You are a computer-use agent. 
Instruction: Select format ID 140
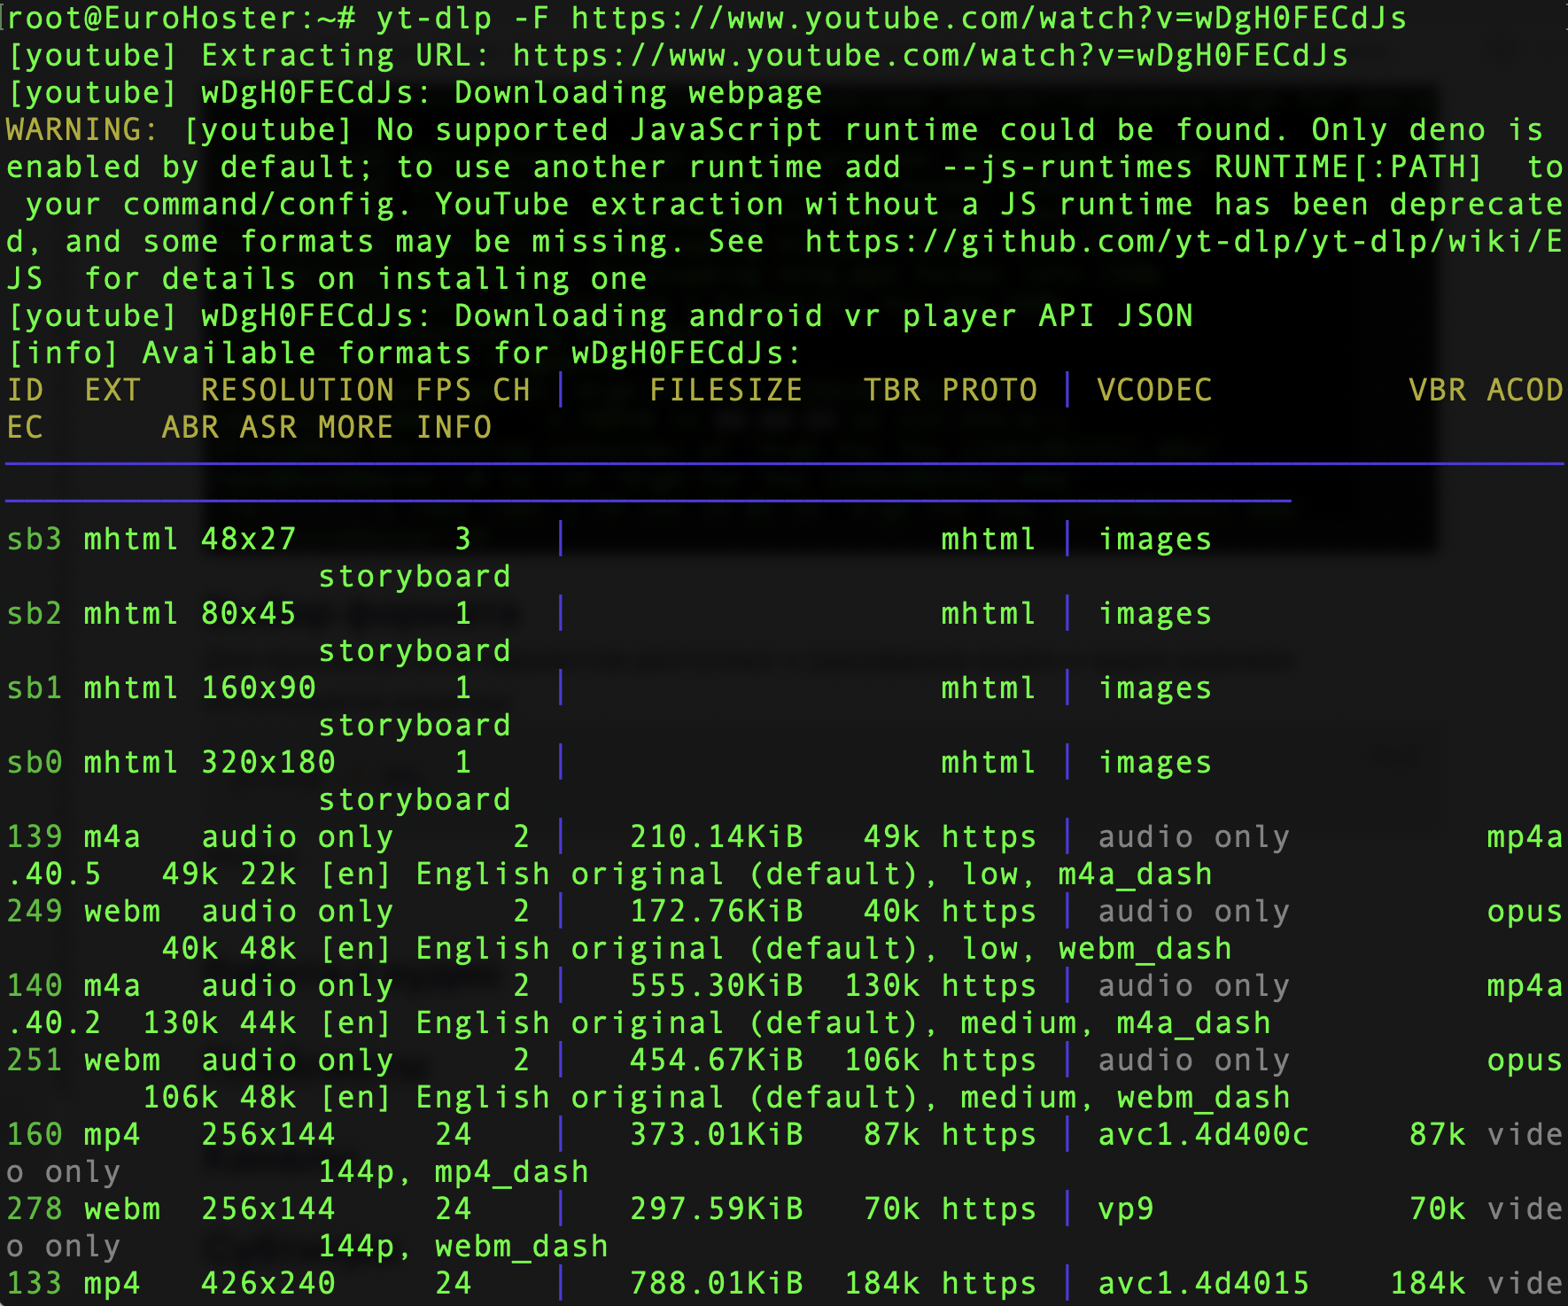pos(35,985)
